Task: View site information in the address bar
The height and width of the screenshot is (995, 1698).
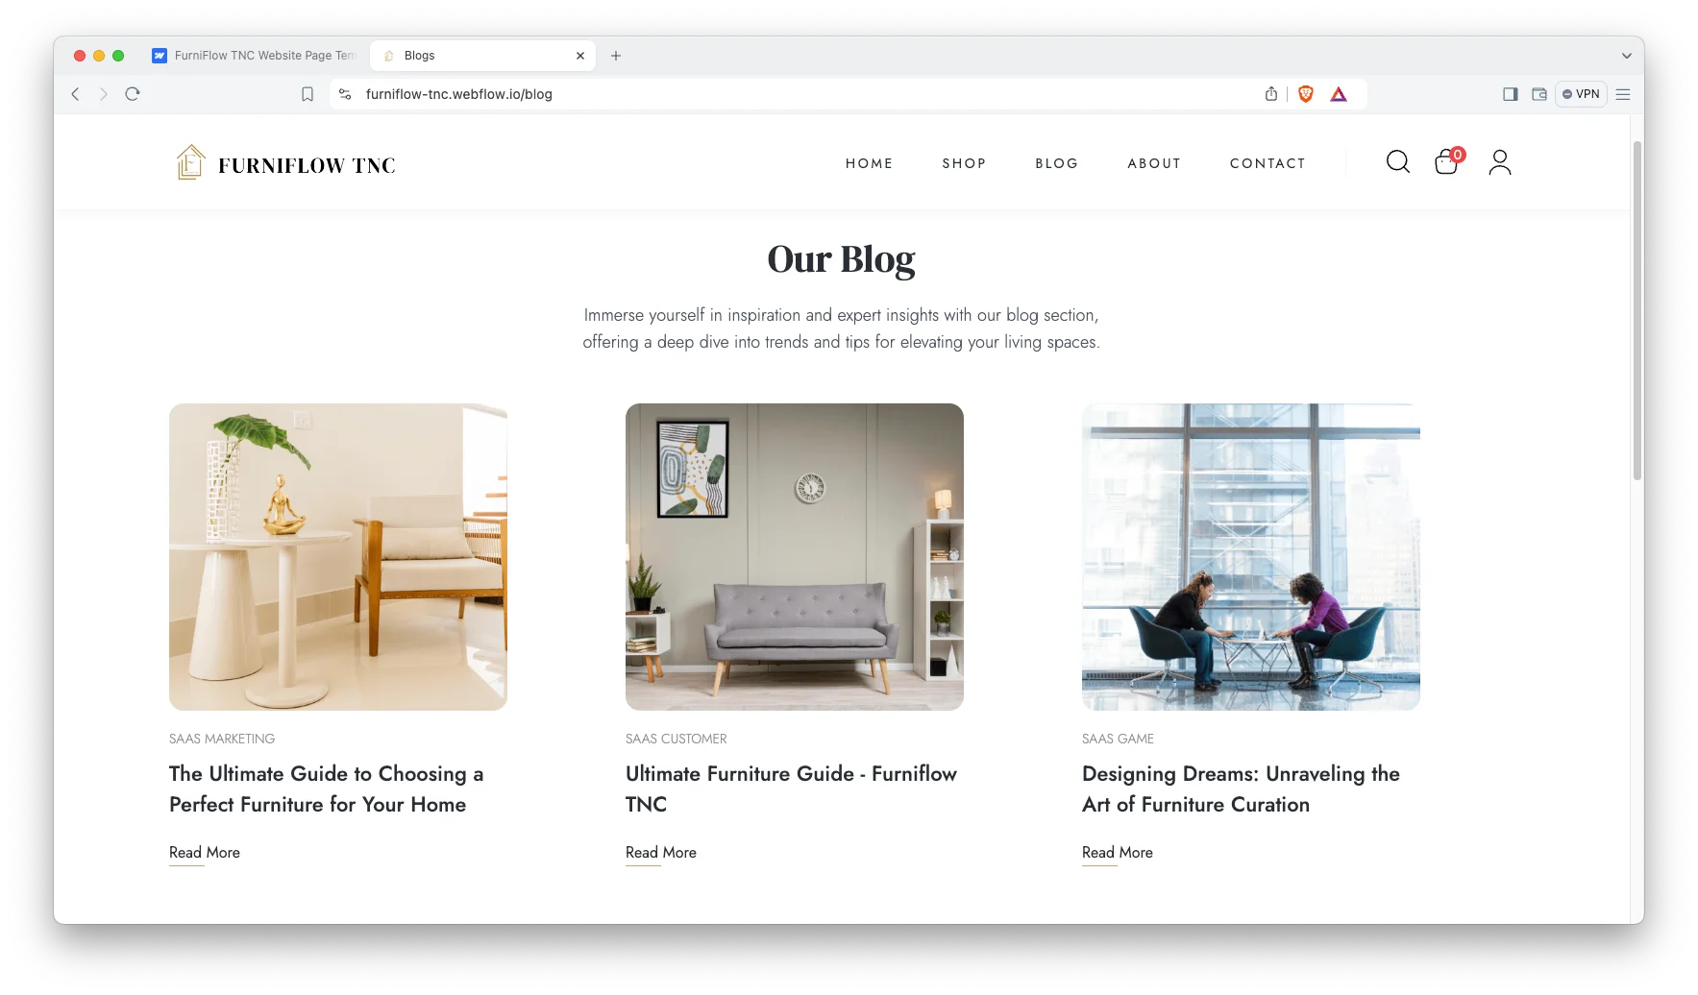Action: 345,94
